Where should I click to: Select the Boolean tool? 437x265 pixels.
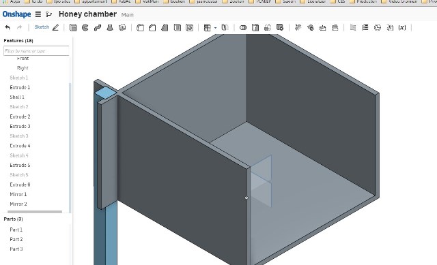tap(243, 27)
